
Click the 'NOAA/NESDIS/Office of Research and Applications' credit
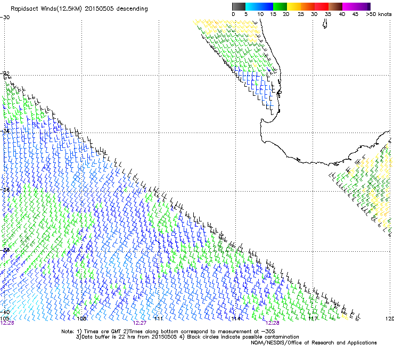click(x=314, y=342)
